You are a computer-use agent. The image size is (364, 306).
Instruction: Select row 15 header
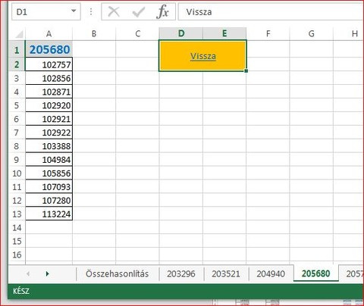click(17, 242)
